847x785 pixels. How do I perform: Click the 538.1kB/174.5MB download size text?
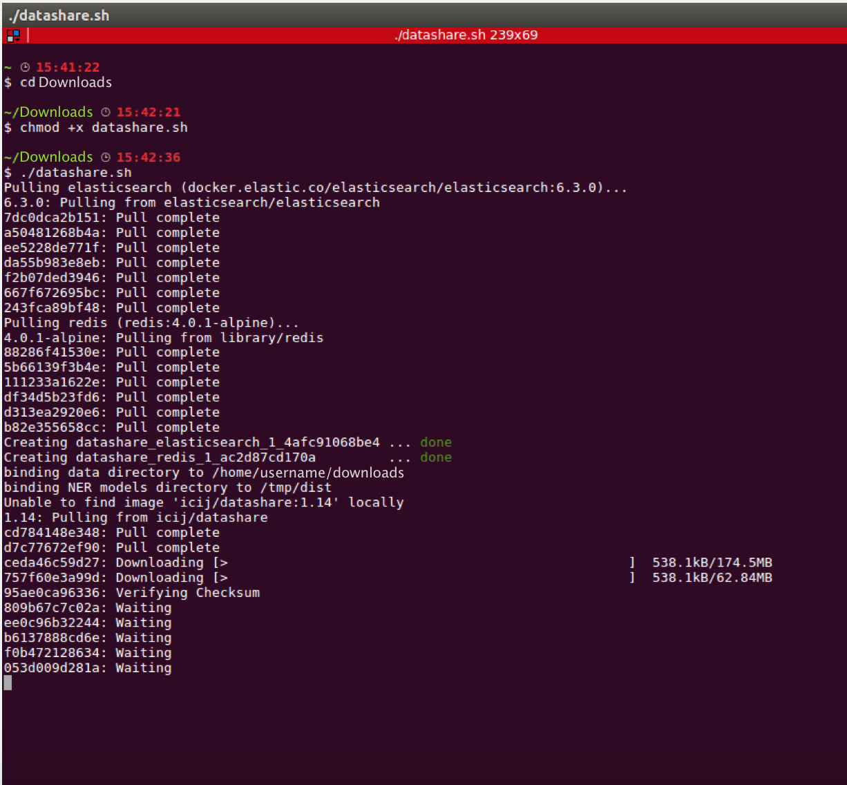point(712,562)
